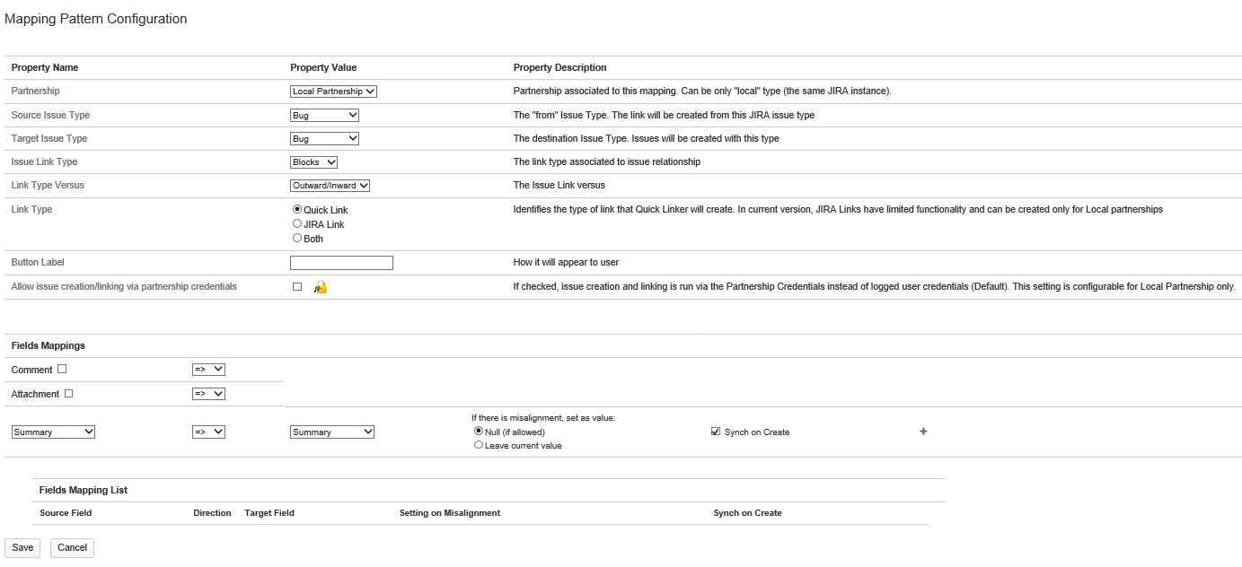Open the Issue Link Type Blocks dropdown
This screenshot has height=567, width=1242.
pos(313,162)
